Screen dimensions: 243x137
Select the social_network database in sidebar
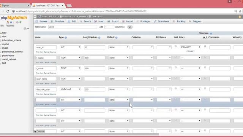click(x=9, y=59)
